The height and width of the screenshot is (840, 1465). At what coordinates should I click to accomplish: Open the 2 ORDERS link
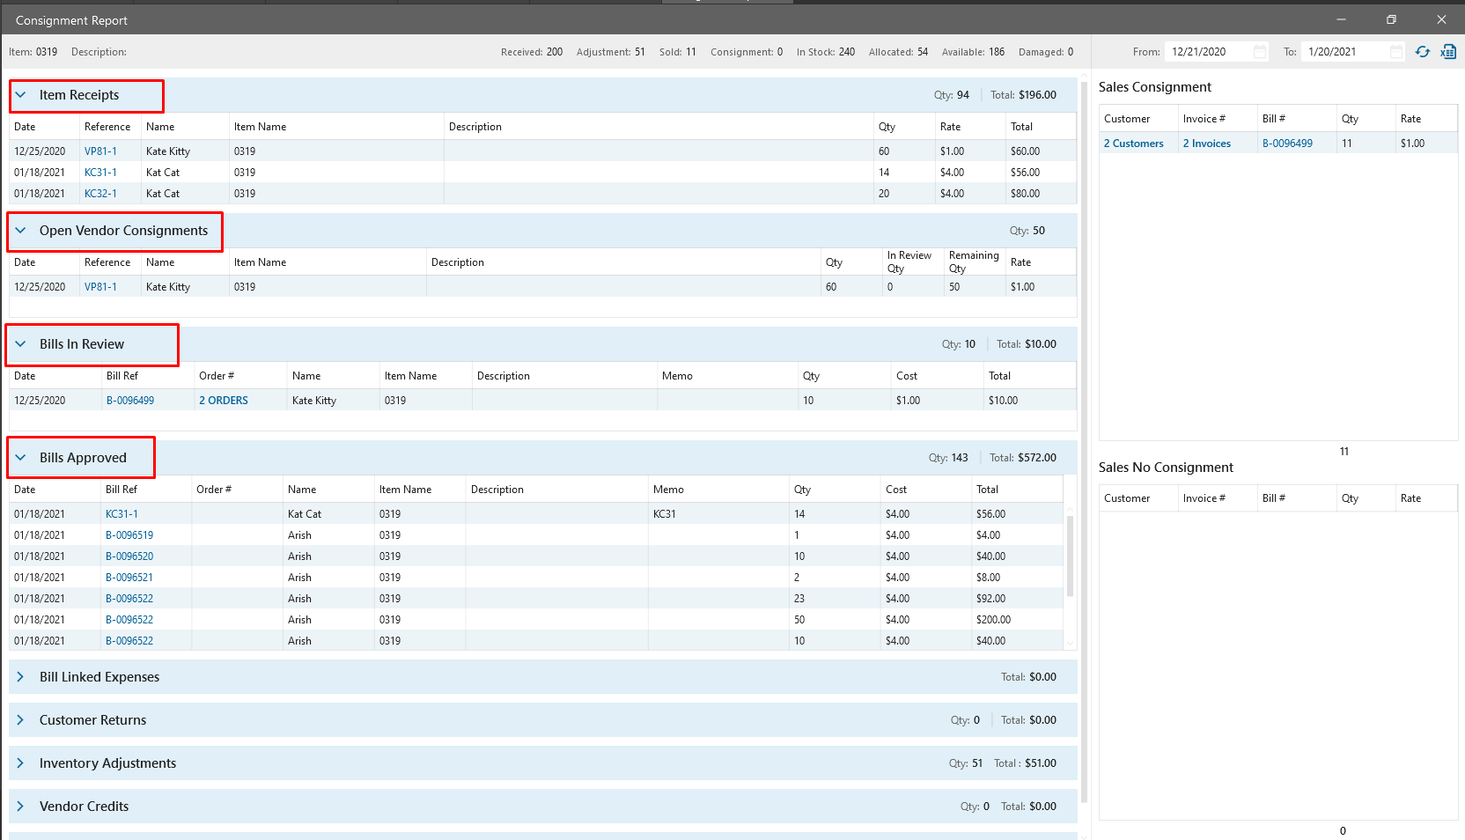224,401
